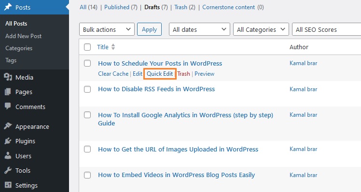Image resolution: width=361 pixels, height=192 pixels.
Task: Open the Tags submenu item
Action: click(x=11, y=60)
